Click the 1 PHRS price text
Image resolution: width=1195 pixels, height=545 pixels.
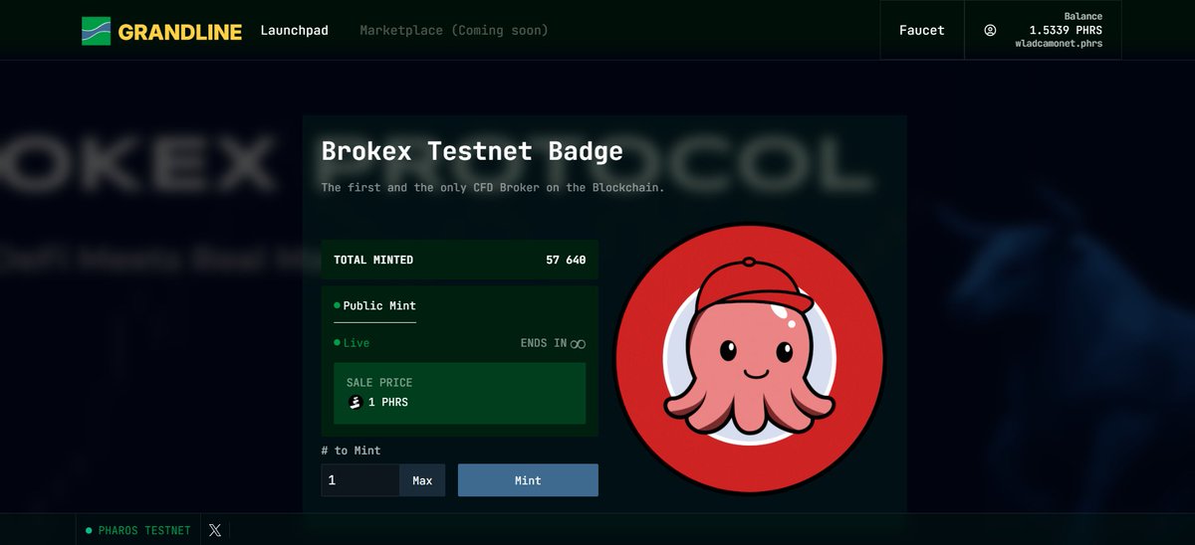(388, 402)
